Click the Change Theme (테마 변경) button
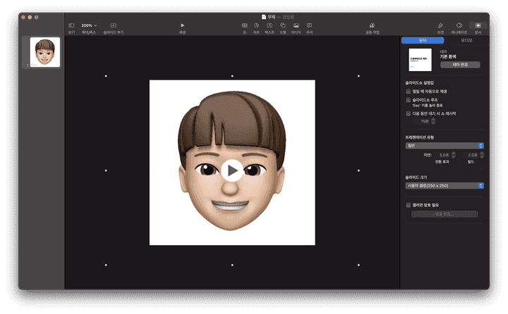Viewport: 508px width, 314px height. coord(460,65)
